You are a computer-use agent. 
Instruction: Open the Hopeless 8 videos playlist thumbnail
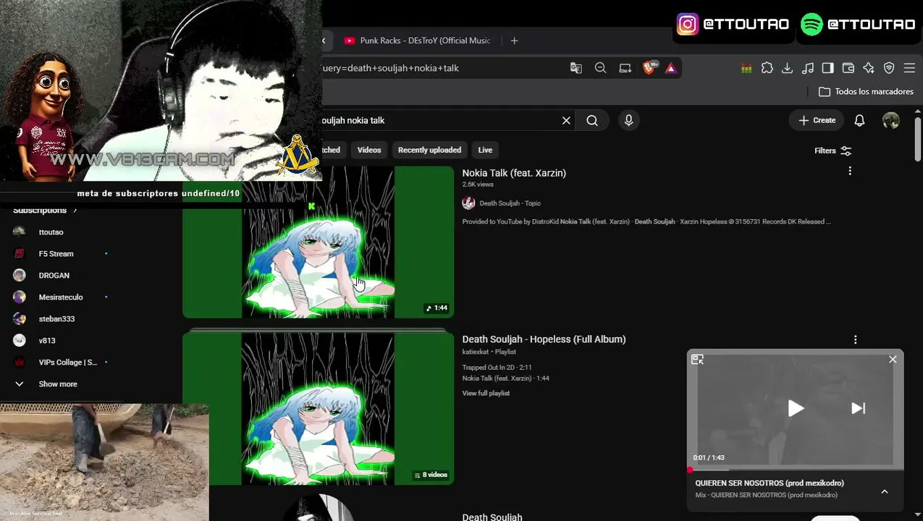pyautogui.click(x=319, y=408)
